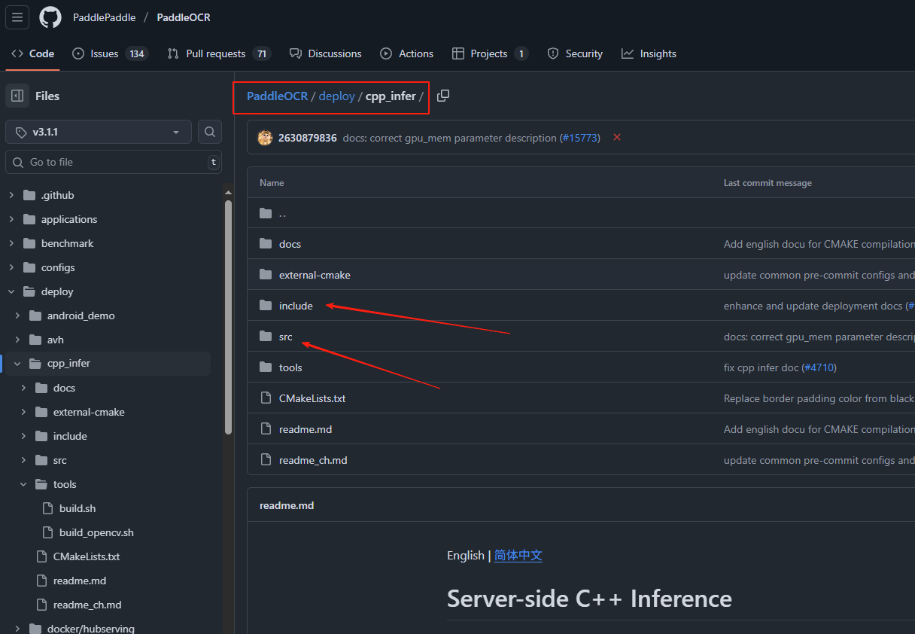Open the v3.1.1 tag dropdown
This screenshot has width=915, height=634.
click(99, 132)
